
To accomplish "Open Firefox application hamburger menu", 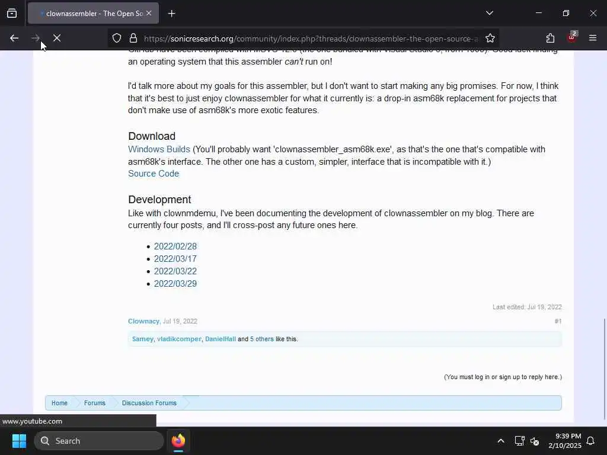I will [593, 38].
